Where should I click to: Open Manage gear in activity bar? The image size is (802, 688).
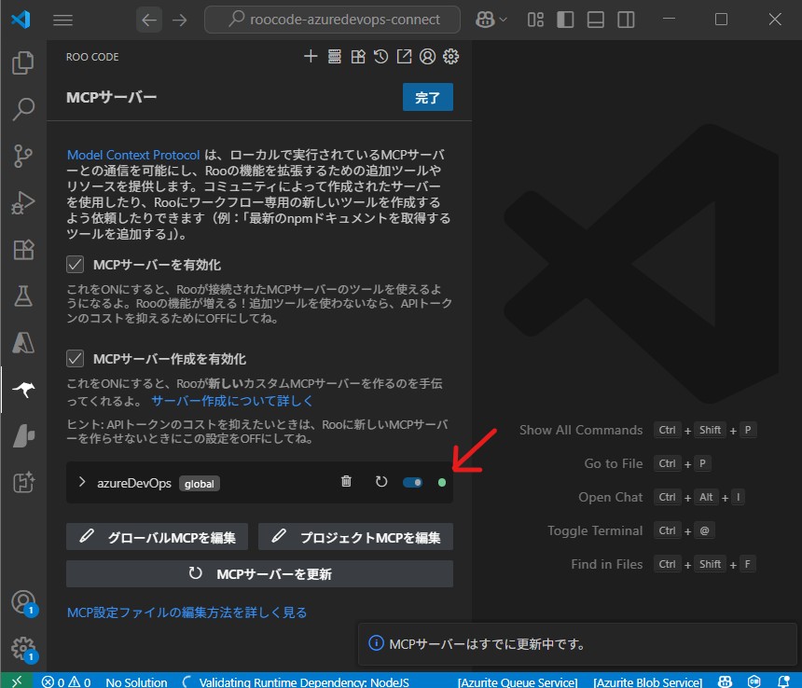pos(23,648)
